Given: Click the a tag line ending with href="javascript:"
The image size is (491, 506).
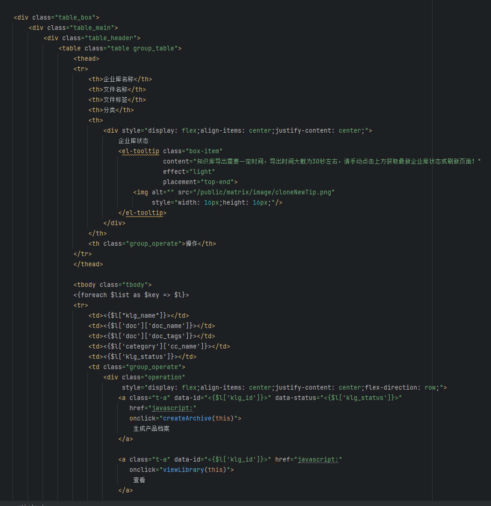Looking at the screenshot, I should pyautogui.click(x=230, y=460).
